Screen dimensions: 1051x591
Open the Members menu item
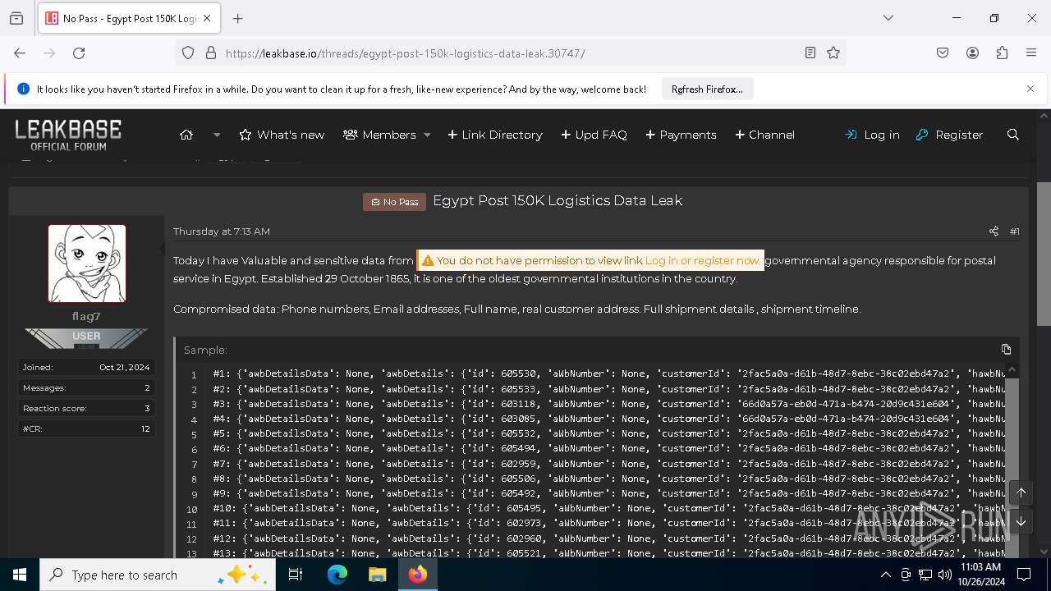tap(379, 135)
